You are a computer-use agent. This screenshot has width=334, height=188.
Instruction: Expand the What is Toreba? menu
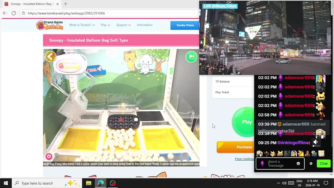82,25
